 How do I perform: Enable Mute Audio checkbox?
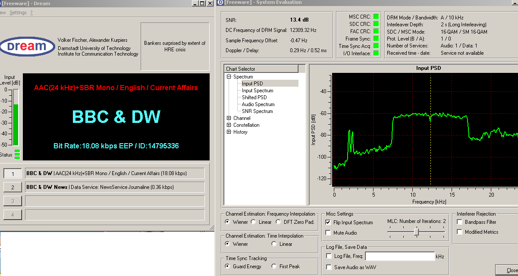tap(328, 233)
